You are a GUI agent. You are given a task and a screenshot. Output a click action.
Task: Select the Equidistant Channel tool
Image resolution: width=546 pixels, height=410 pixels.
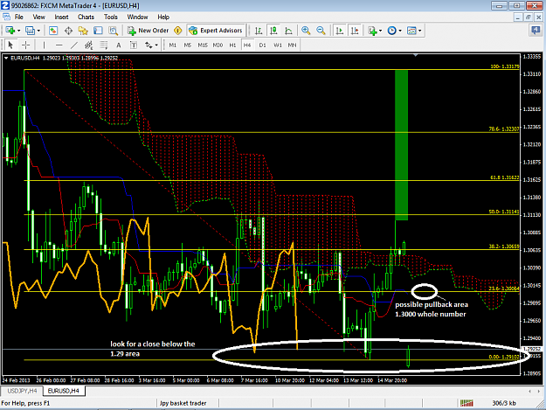click(89, 45)
